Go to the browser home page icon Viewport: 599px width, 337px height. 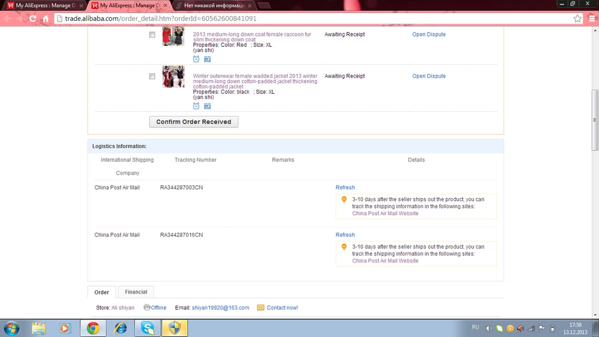point(45,18)
